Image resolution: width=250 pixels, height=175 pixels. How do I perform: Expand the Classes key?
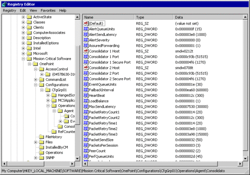[23, 22]
